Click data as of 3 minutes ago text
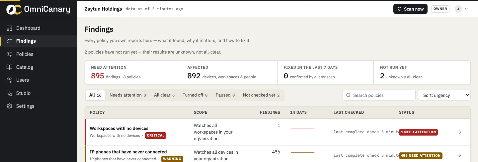The width and height of the screenshot is (478, 162). [x=154, y=9]
